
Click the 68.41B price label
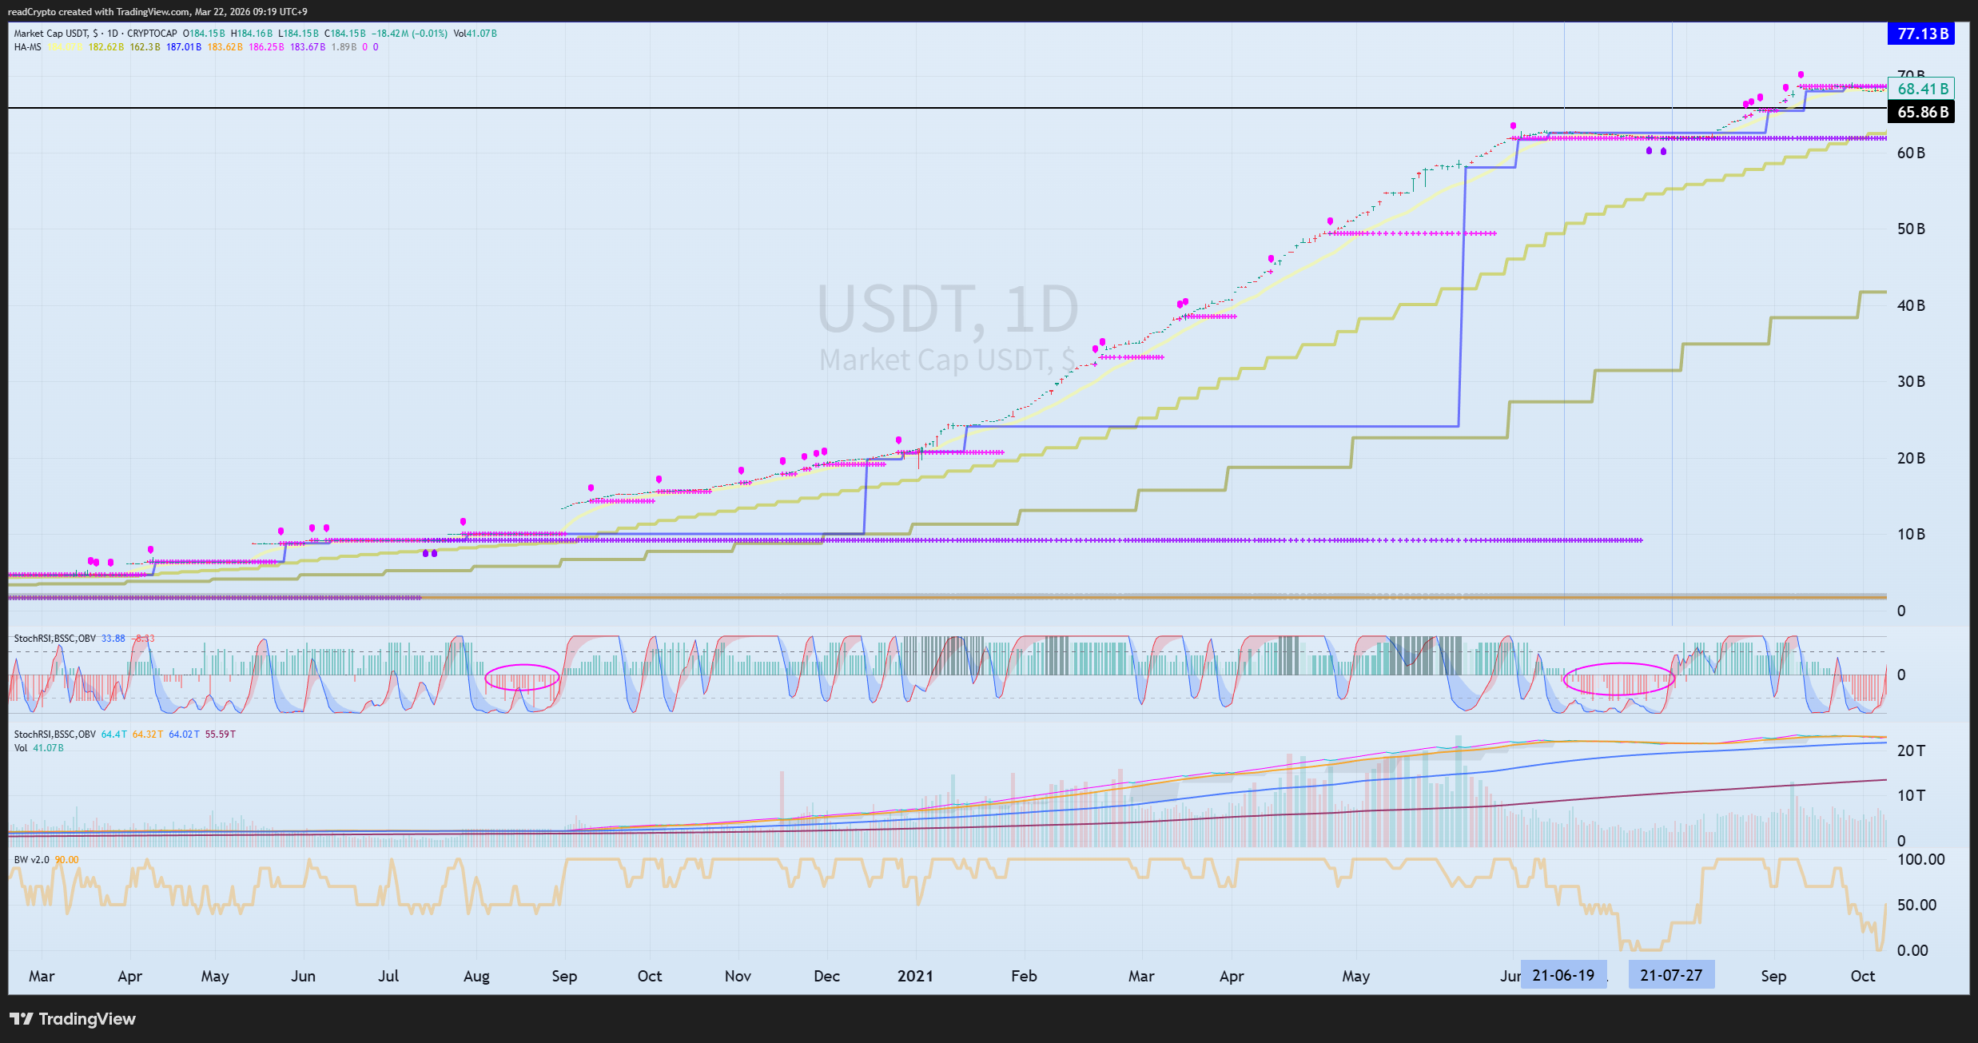(x=1922, y=89)
